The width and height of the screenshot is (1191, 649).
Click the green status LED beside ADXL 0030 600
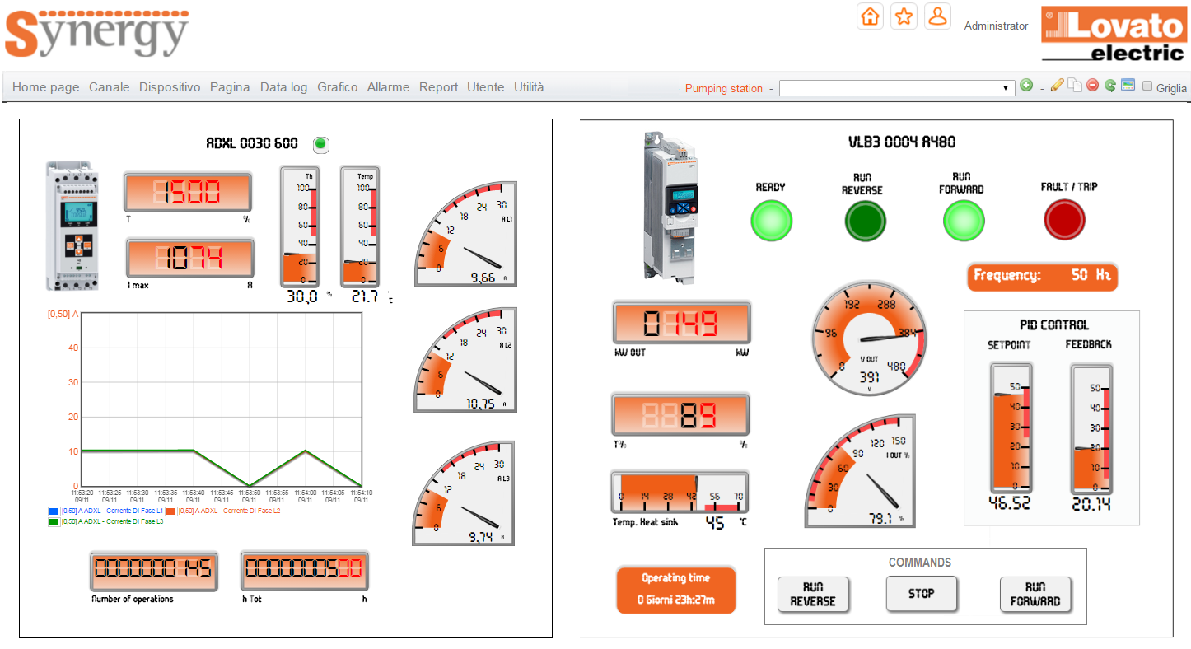tap(321, 145)
